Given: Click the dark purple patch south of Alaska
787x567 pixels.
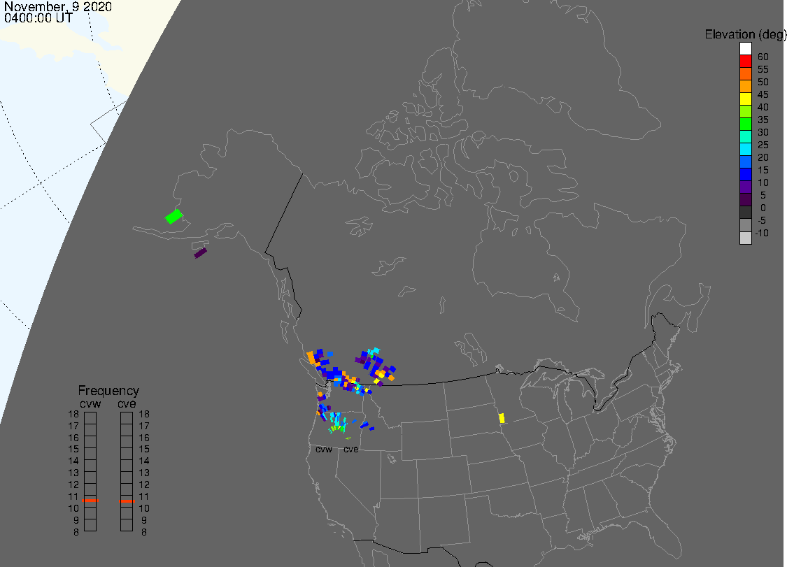Looking at the screenshot, I should pos(201,253).
